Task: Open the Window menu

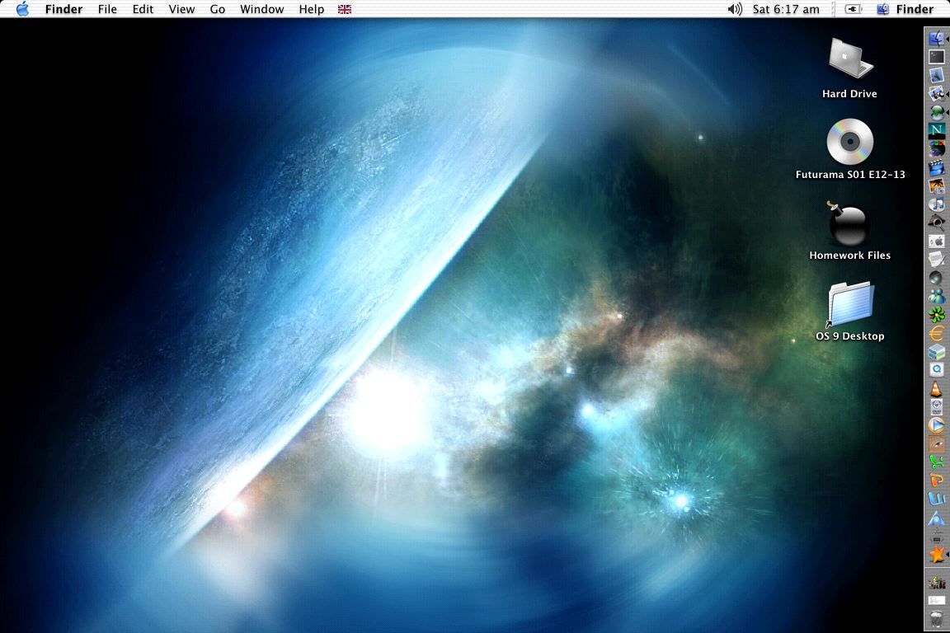Action: 261,9
